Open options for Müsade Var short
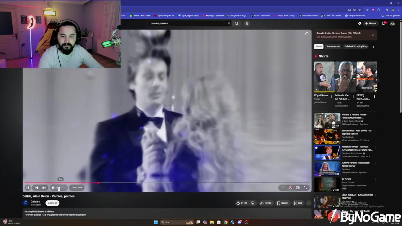Screen dimensions: 402x226 [x=353, y=97]
